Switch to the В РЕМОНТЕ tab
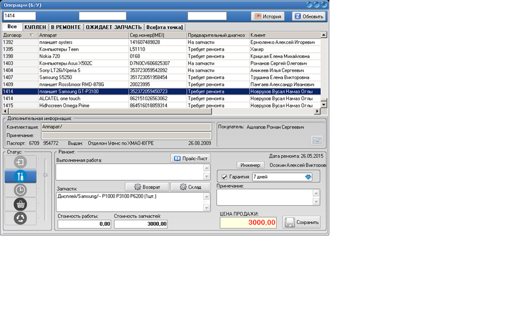The image size is (532, 332). (x=66, y=27)
